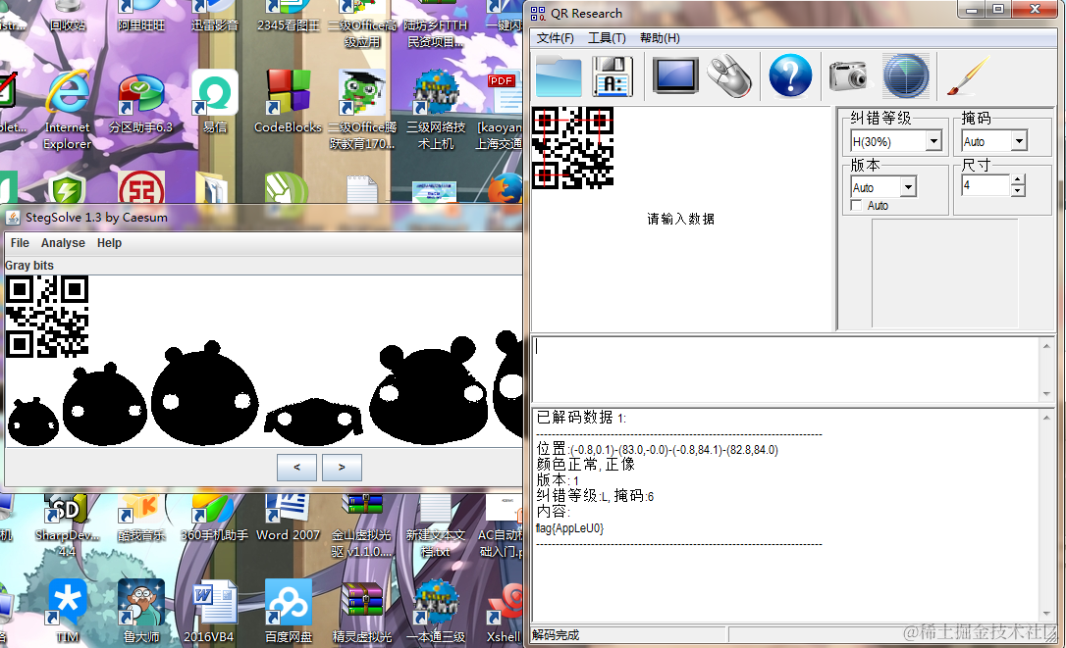Image resolution: width=1066 pixels, height=648 pixels.
Task: Open 迅雷影音 desktop shortcut
Action: coord(214,17)
